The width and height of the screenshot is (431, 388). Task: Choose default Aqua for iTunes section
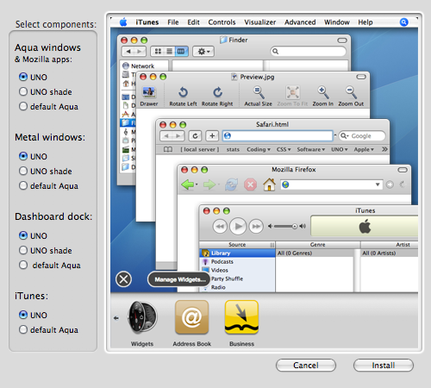pyautogui.click(x=23, y=329)
